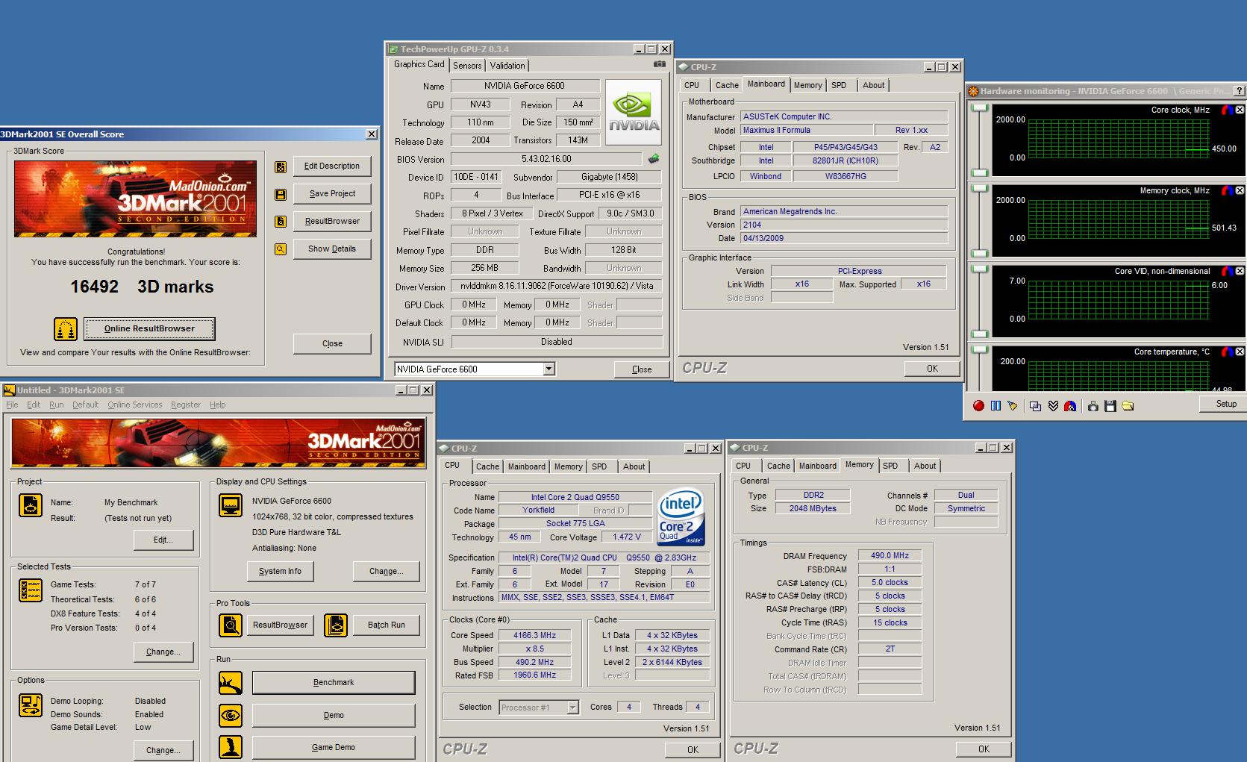Screen dimensions: 1247x762
Task: Click the Online ResultBrowser button
Action: point(149,328)
